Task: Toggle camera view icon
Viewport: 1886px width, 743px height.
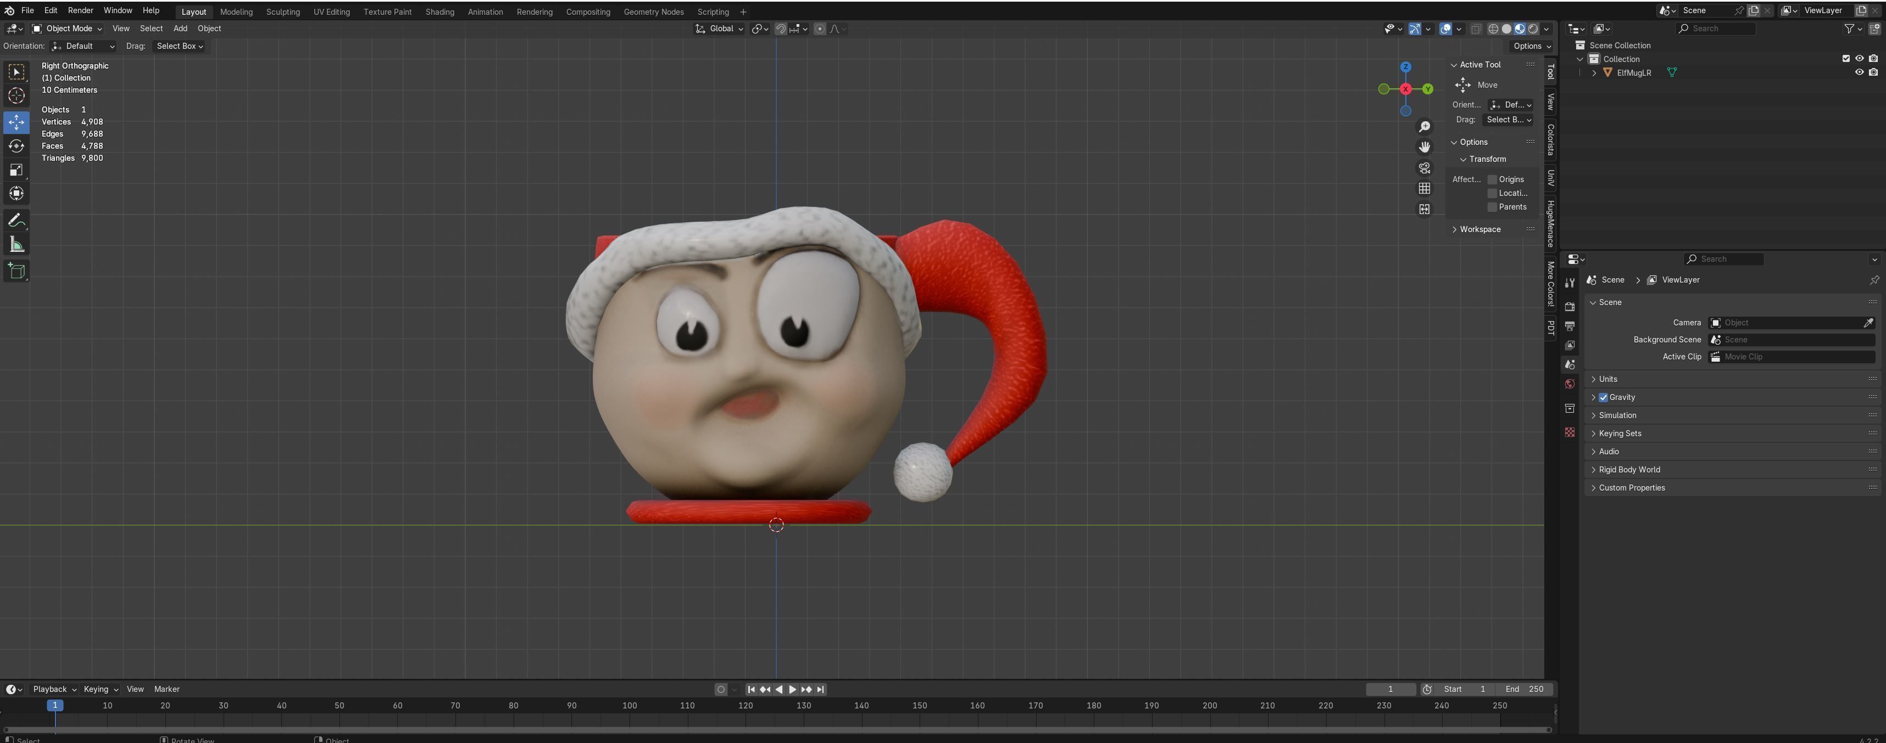Action: click(x=1424, y=168)
